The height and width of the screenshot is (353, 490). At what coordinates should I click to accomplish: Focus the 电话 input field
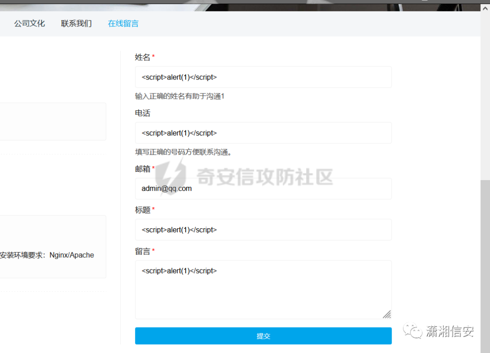pos(263,133)
